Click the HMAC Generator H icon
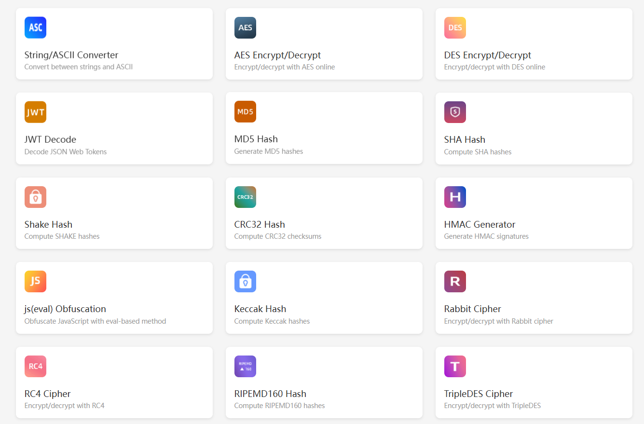Screen dimensions: 644x424 pos(455,197)
